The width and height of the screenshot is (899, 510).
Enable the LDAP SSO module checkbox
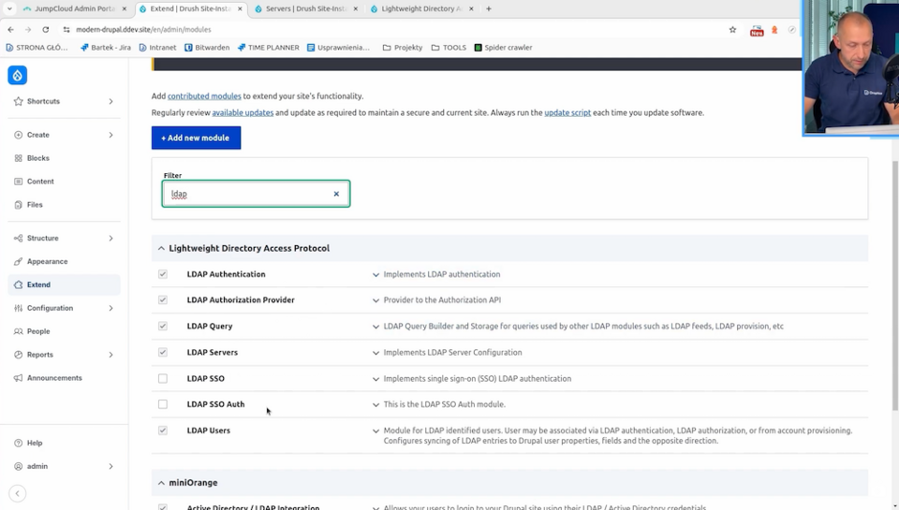(163, 379)
